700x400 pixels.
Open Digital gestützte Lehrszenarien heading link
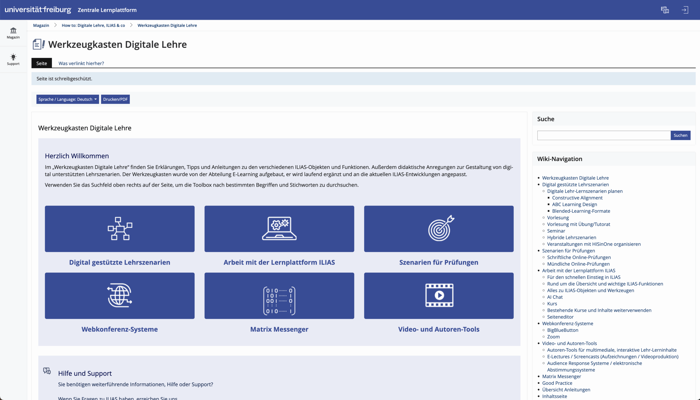[120, 262]
